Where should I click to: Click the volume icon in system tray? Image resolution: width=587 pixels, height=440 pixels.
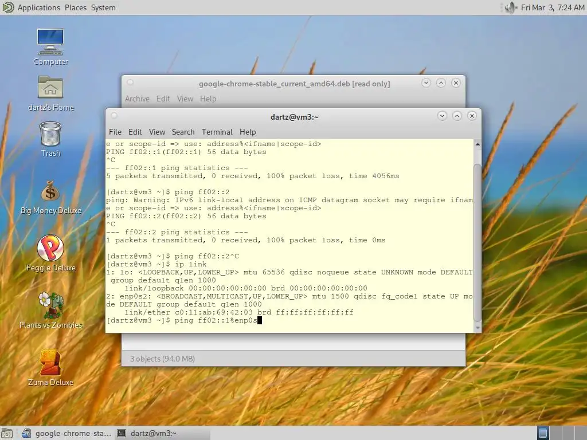click(510, 7)
